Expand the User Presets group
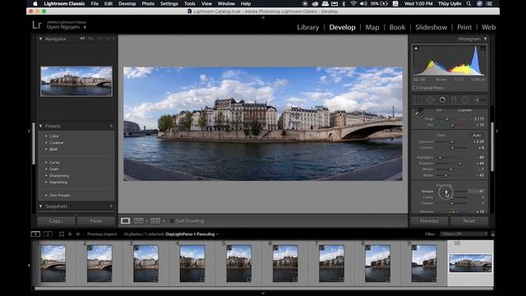This screenshot has height=296, width=526. click(46, 195)
